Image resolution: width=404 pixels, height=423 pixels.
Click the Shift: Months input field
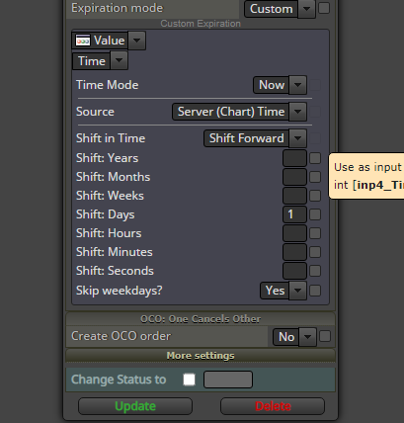[294, 177]
